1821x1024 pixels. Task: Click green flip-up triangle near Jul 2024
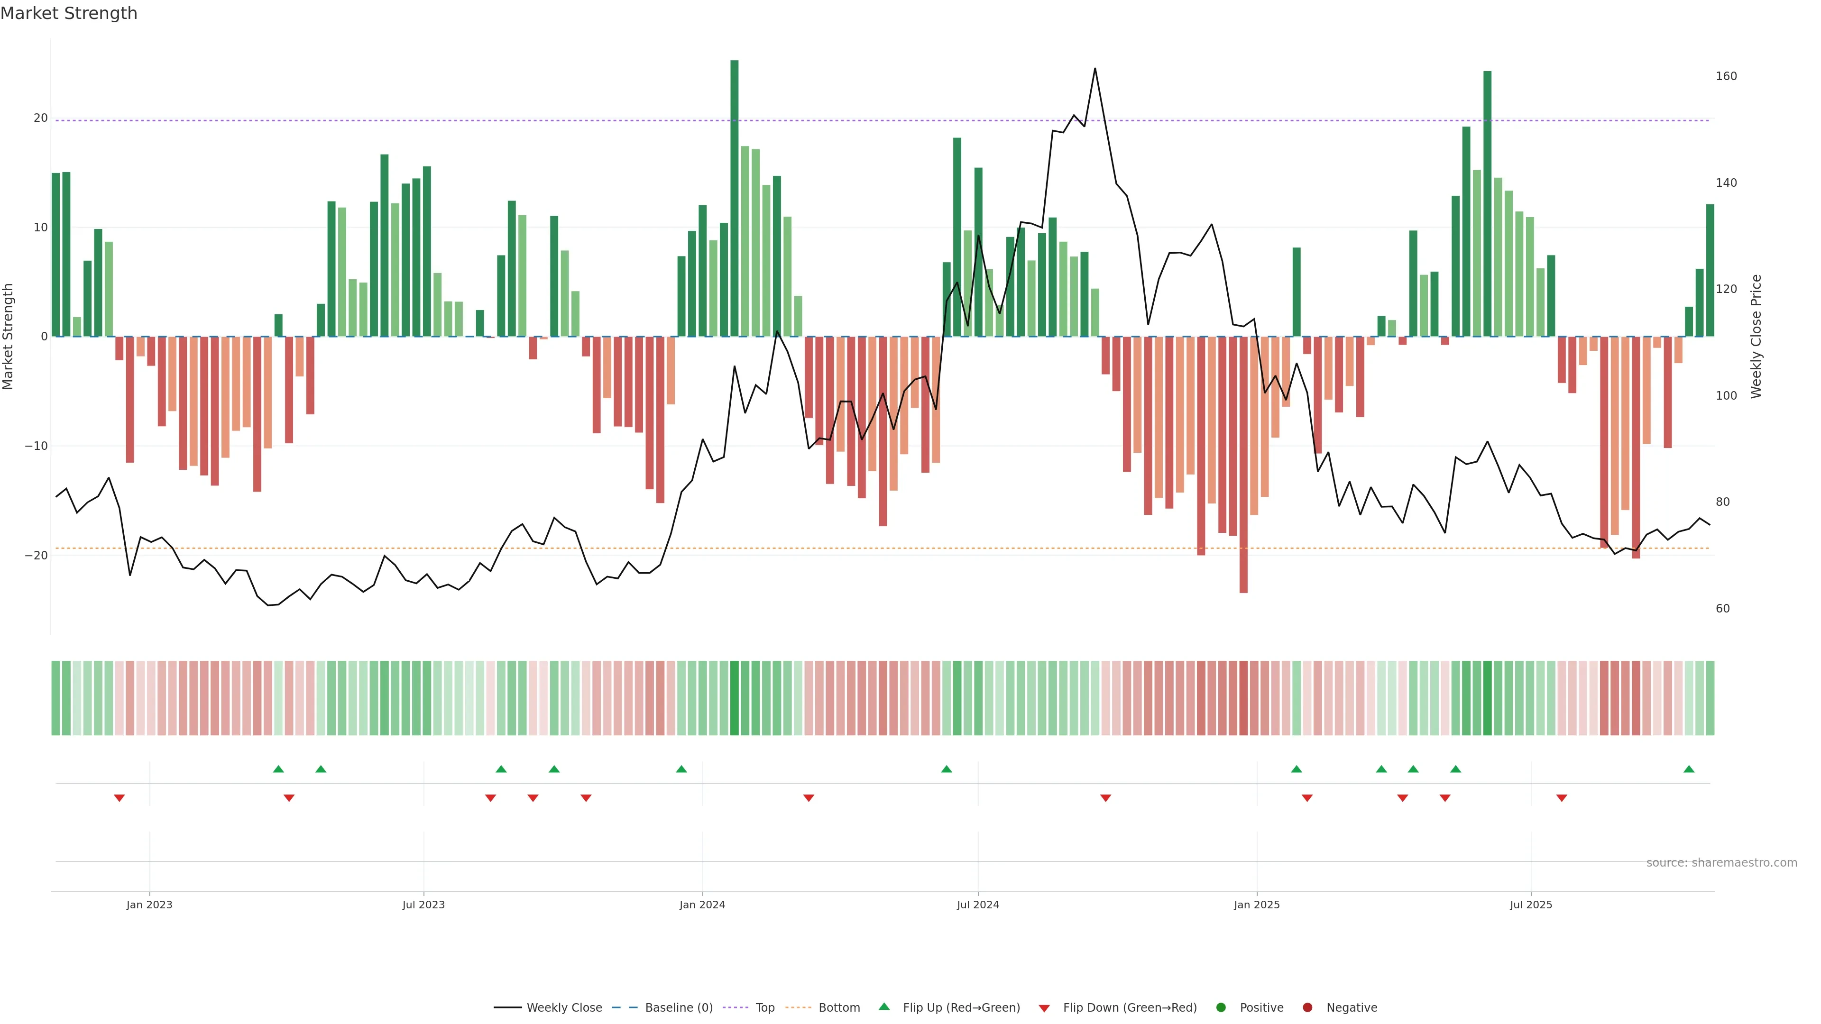coord(947,769)
